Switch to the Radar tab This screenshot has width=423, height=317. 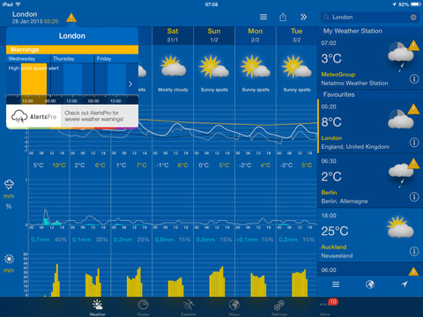click(x=143, y=307)
